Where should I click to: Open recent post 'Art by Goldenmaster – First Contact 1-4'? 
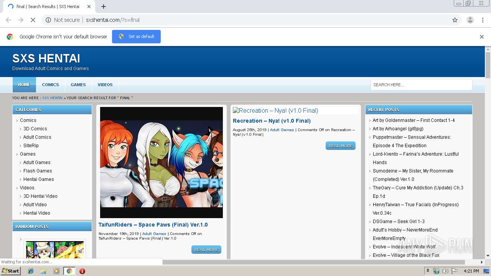(x=414, y=120)
